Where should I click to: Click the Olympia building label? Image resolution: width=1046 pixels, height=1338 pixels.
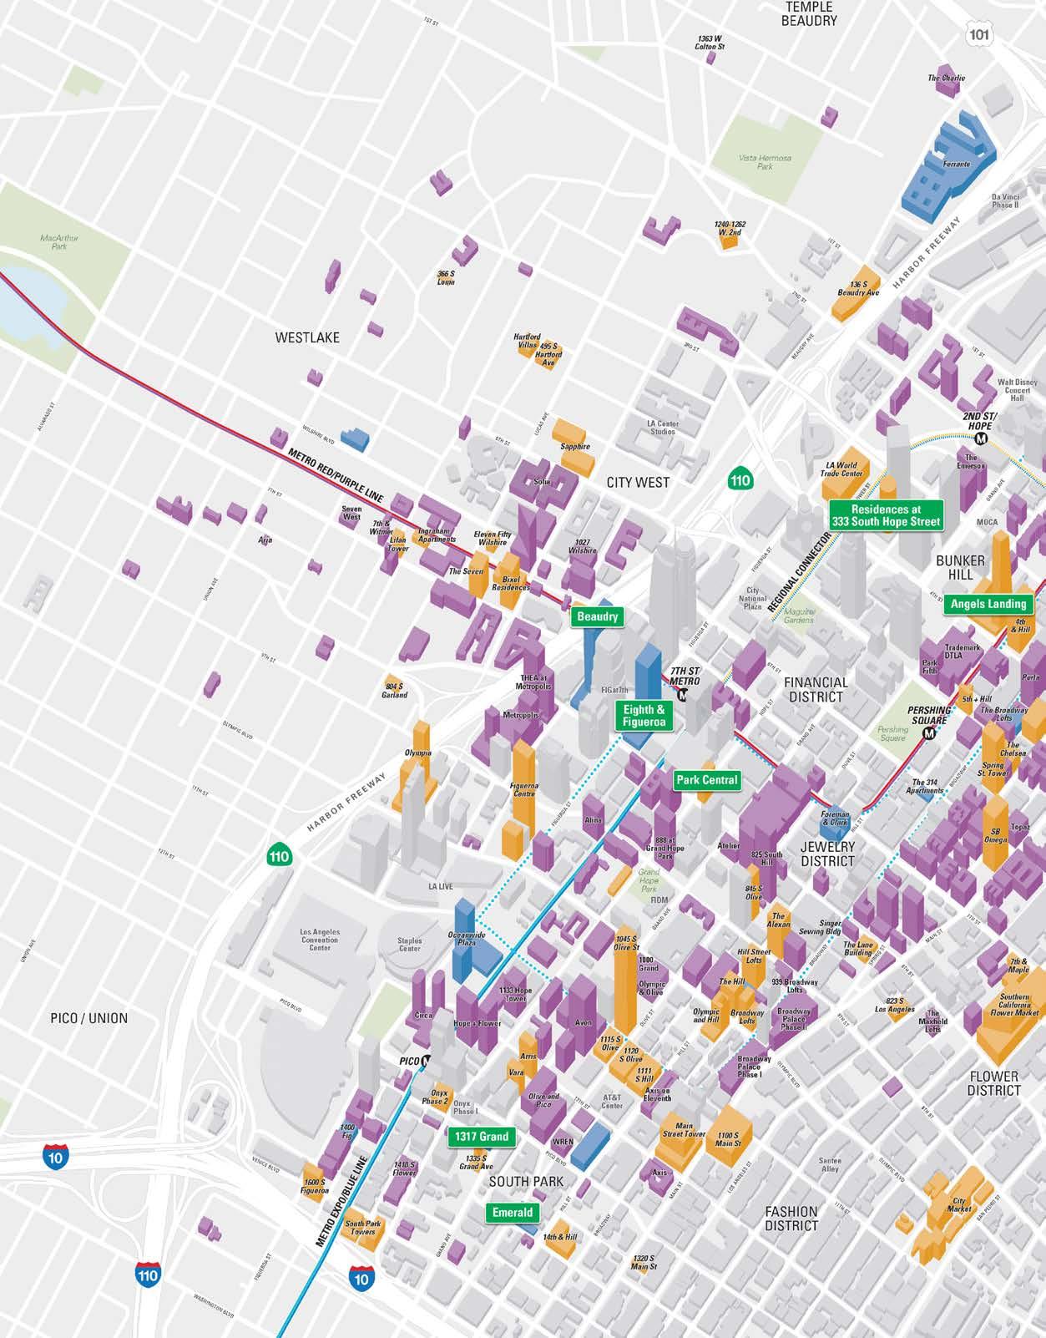418,753
